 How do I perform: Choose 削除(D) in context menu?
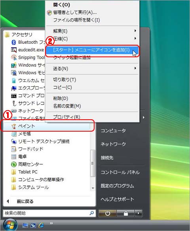click(93, 99)
